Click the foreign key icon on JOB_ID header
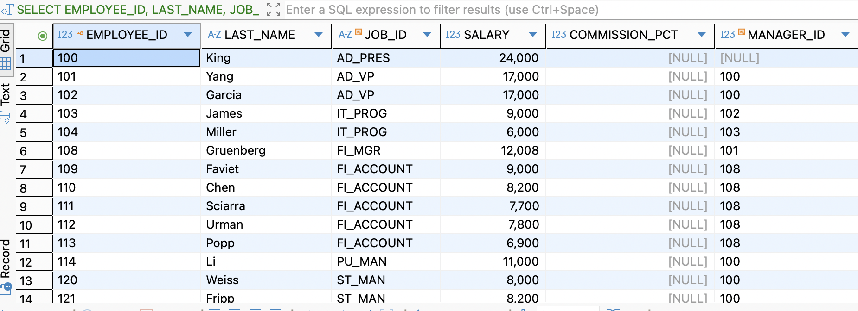Screen dimensions: 858x311 point(359,32)
